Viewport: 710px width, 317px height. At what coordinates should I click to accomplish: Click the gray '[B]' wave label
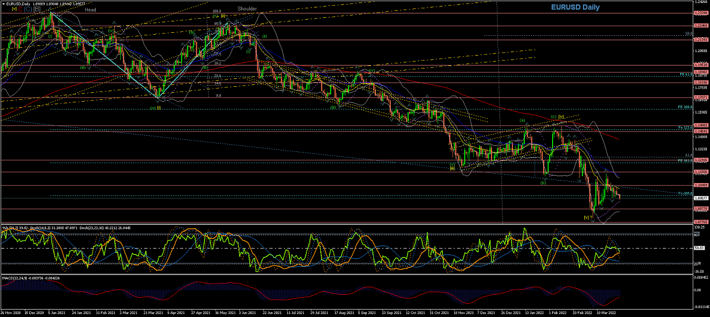(x=37, y=9)
